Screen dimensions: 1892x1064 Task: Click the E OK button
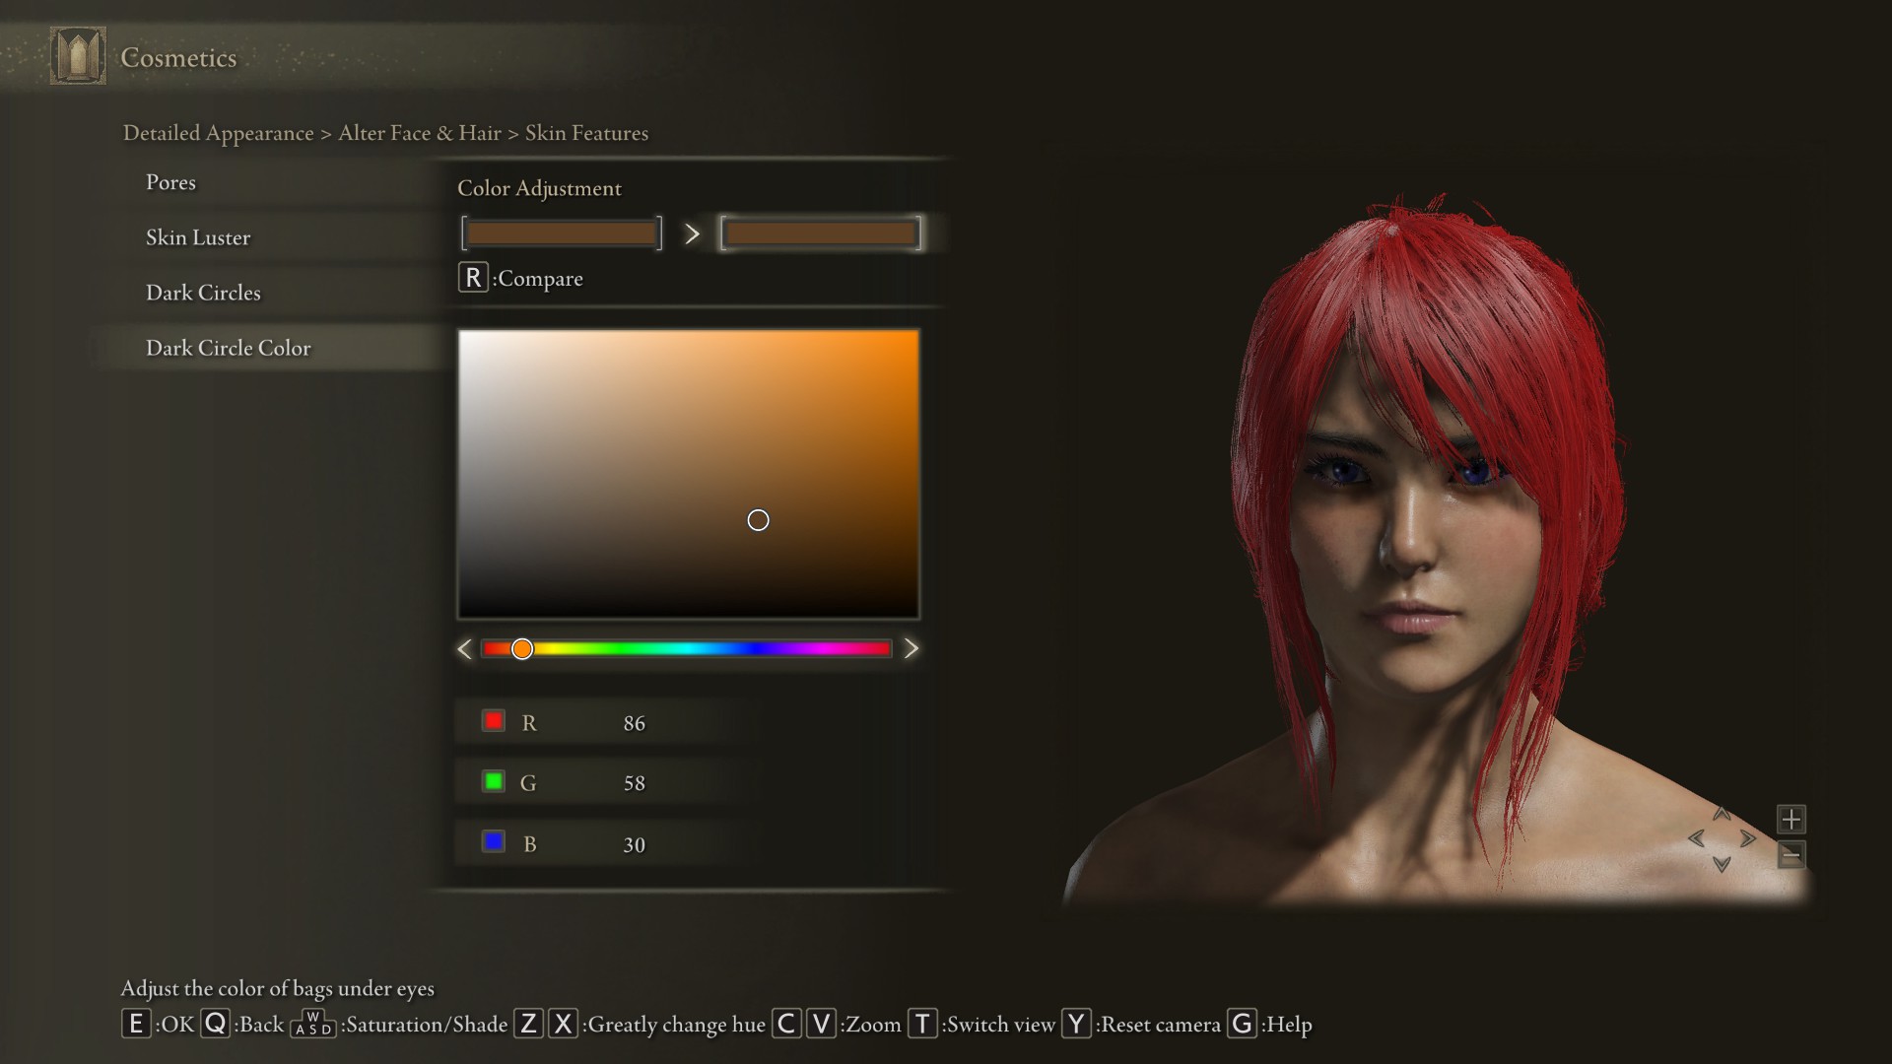tap(136, 1024)
